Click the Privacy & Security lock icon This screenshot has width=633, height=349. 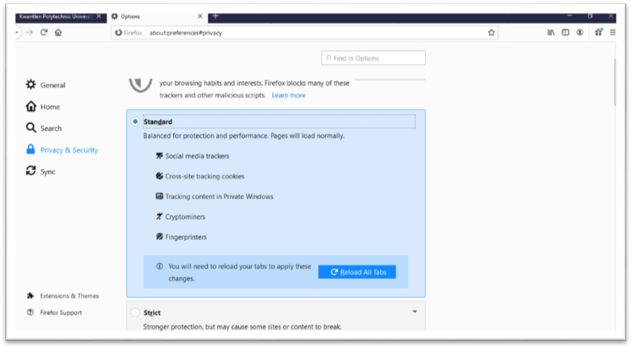pos(31,149)
